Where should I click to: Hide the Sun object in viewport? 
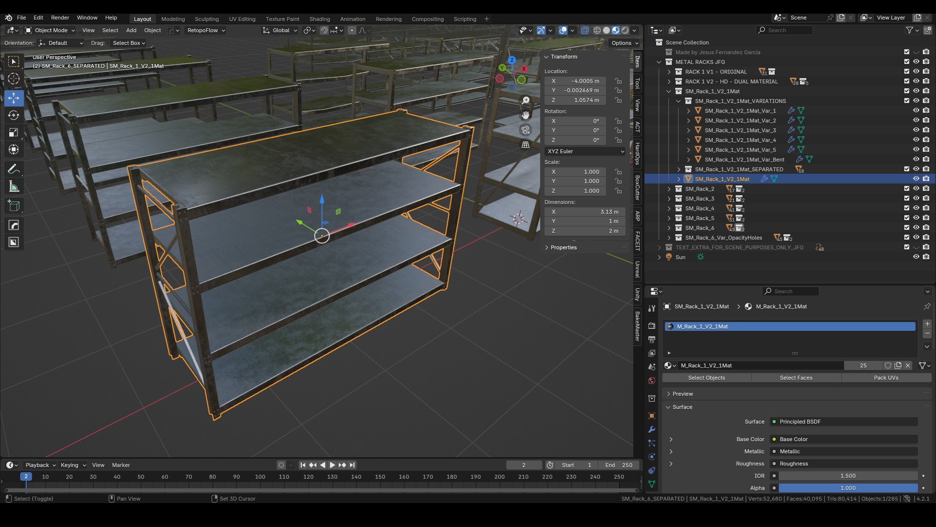[916, 257]
